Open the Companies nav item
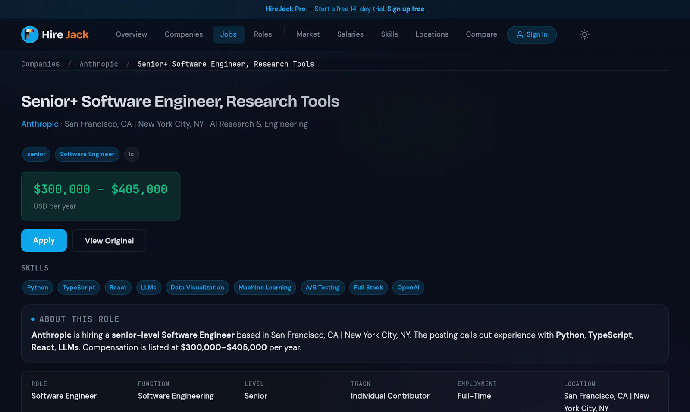 click(184, 34)
